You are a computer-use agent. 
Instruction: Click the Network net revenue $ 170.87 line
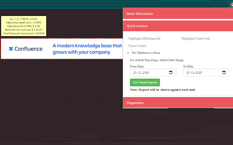(x=23, y=30)
